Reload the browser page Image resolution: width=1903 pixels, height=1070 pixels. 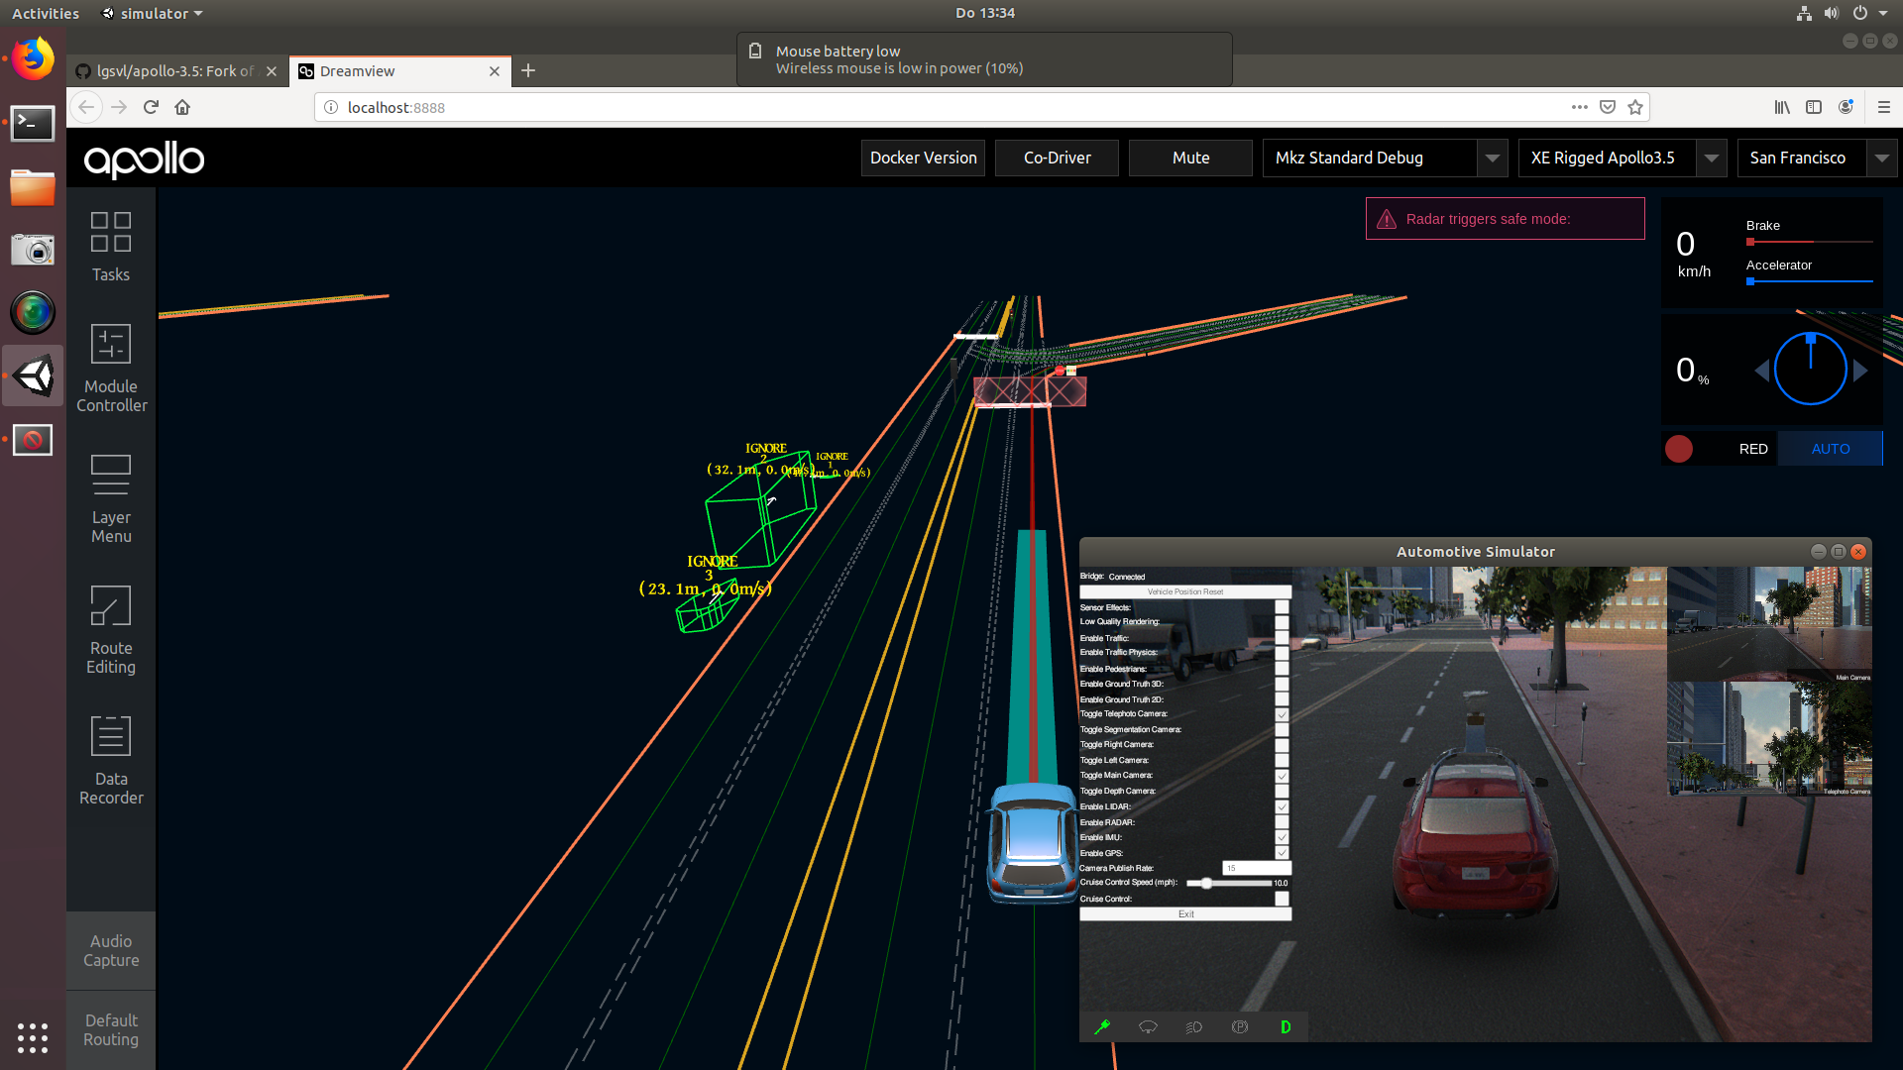coord(151,107)
